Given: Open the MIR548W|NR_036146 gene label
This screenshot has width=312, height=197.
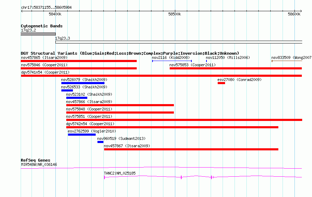Looking at the screenshot, I should click(39, 164).
